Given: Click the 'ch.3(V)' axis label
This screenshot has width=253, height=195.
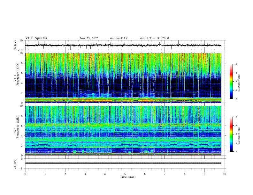Looking at the screenshot, I should pos(15,164).
